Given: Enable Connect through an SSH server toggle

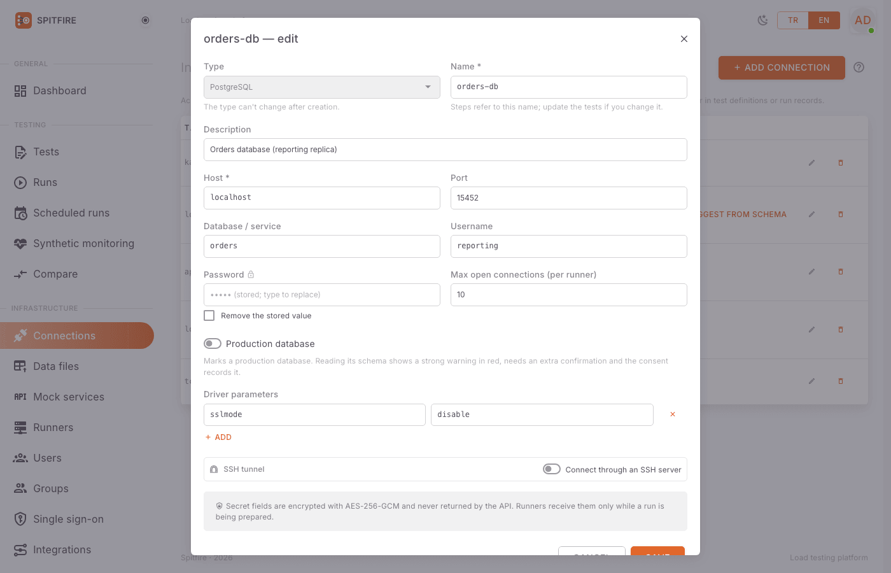Looking at the screenshot, I should pyautogui.click(x=552, y=469).
